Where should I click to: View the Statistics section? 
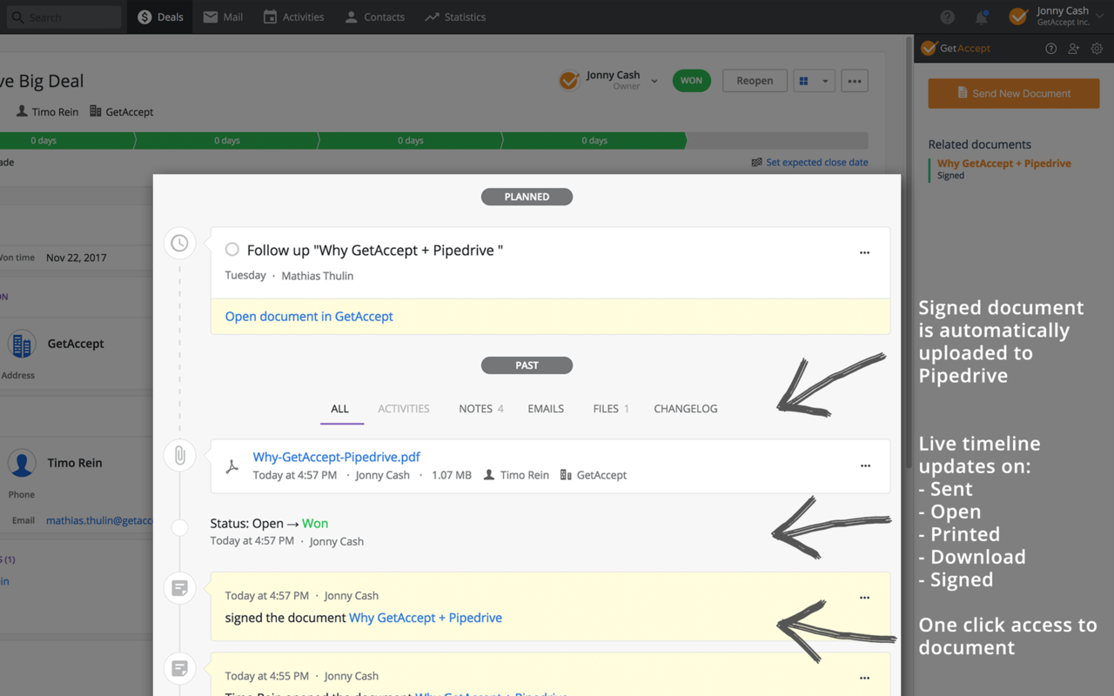click(x=454, y=17)
